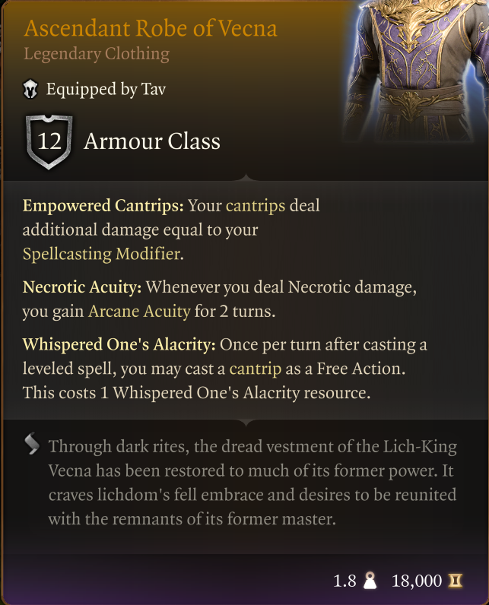
Task: Click the Armour Class label
Action: 152,141
